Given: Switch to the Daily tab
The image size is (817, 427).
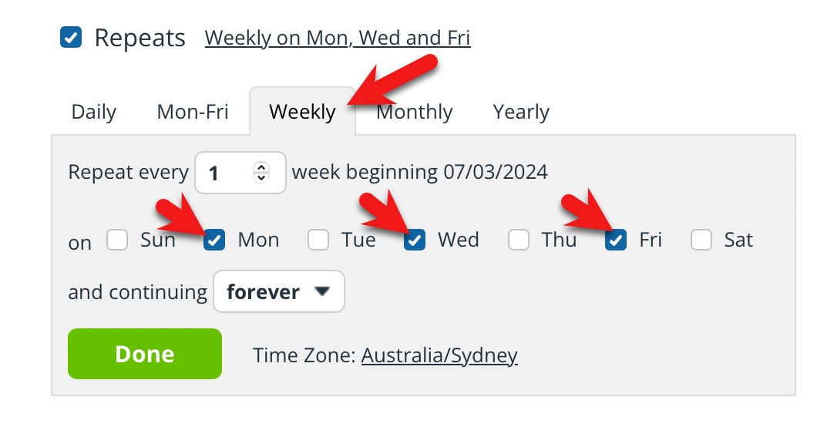Looking at the screenshot, I should 94,112.
